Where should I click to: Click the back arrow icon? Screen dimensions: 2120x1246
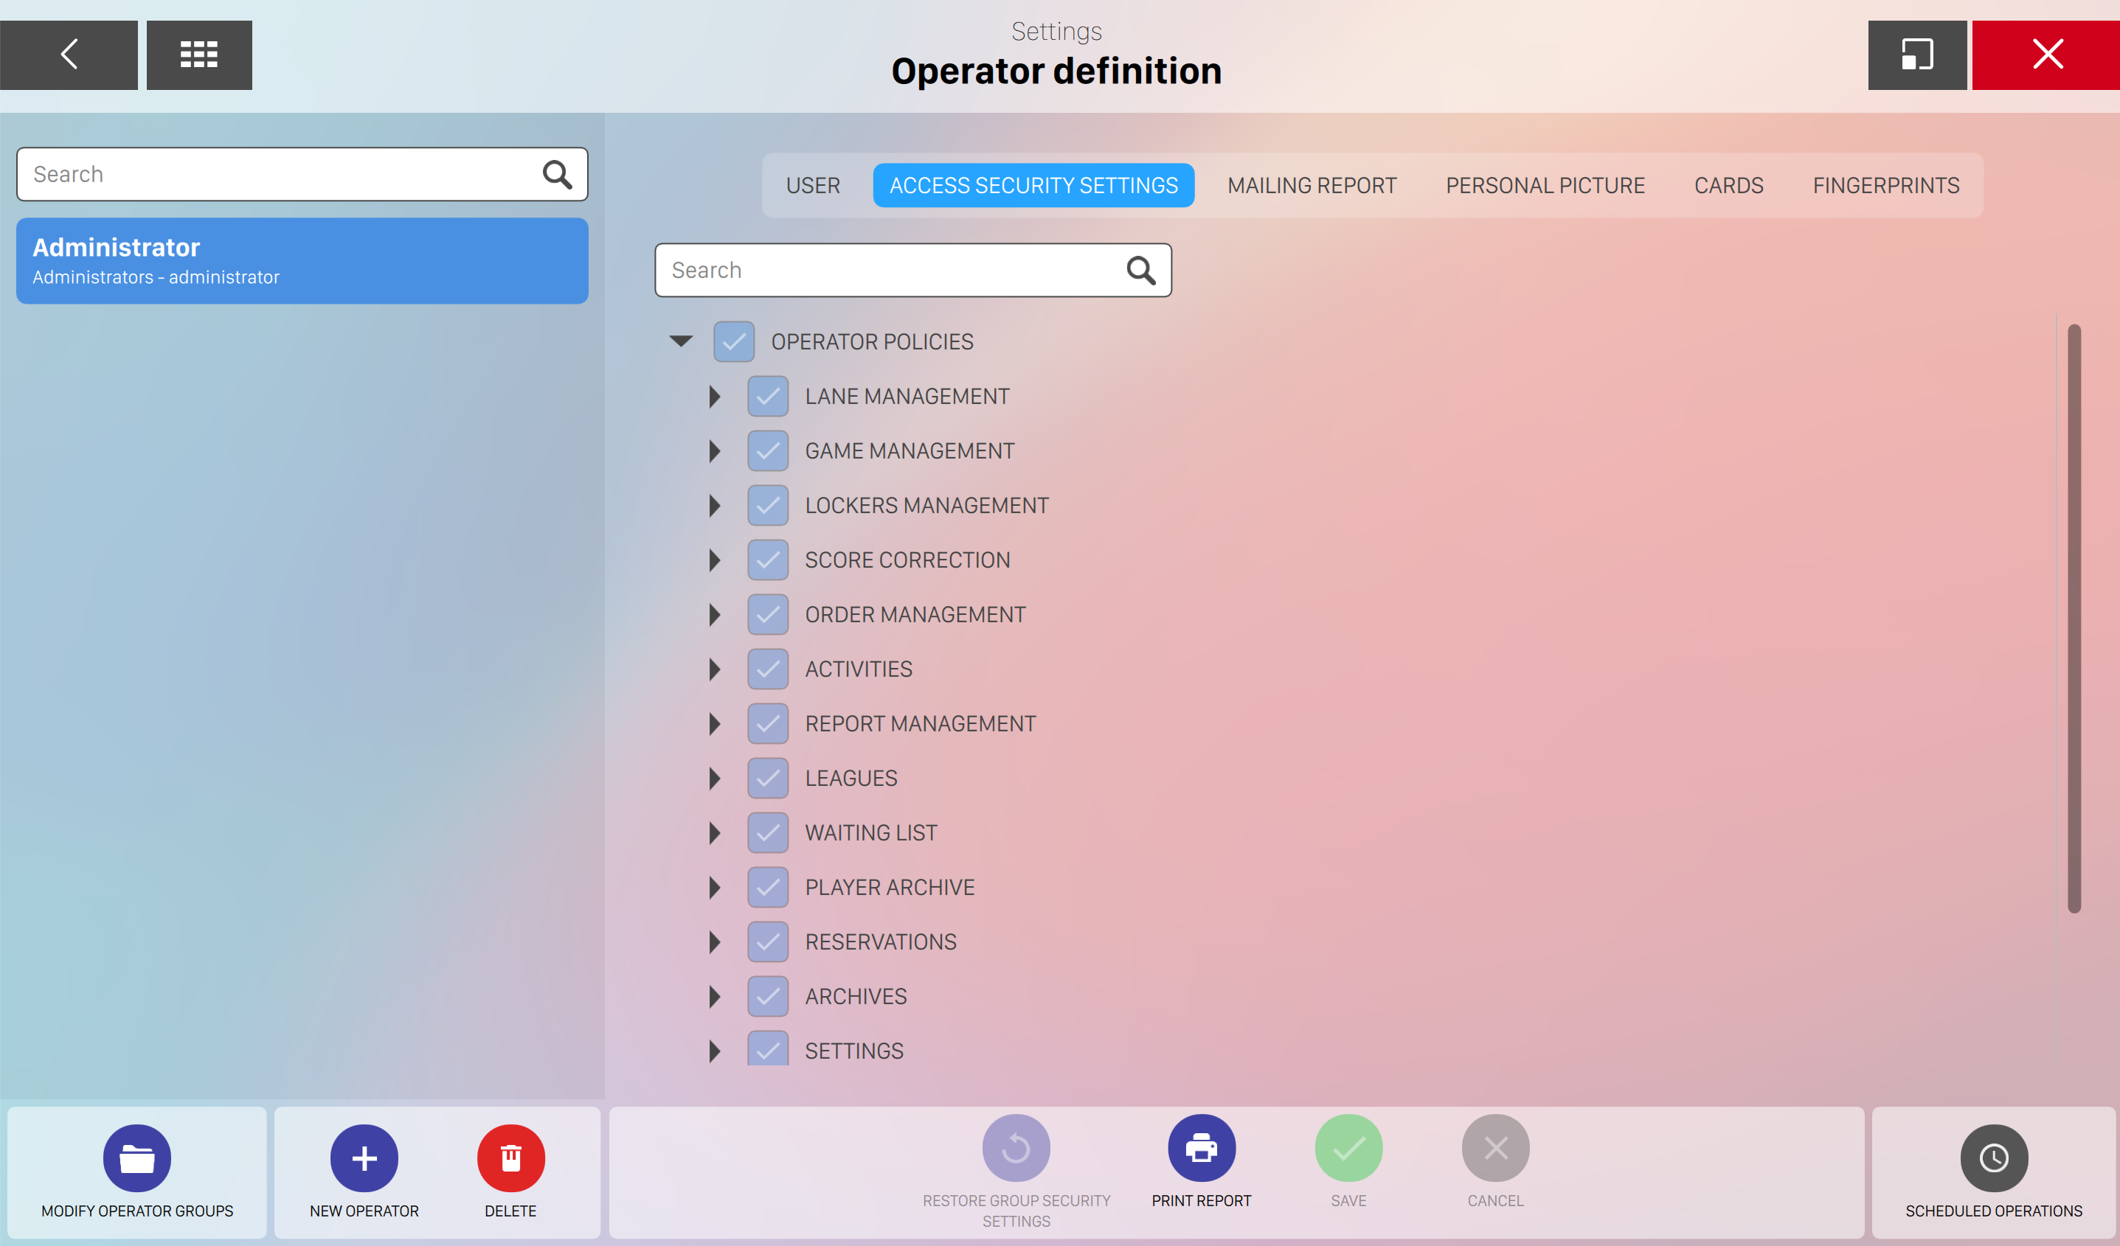point(69,55)
